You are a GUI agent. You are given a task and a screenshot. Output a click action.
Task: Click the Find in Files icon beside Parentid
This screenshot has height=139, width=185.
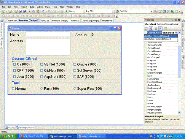tap(117, 11)
